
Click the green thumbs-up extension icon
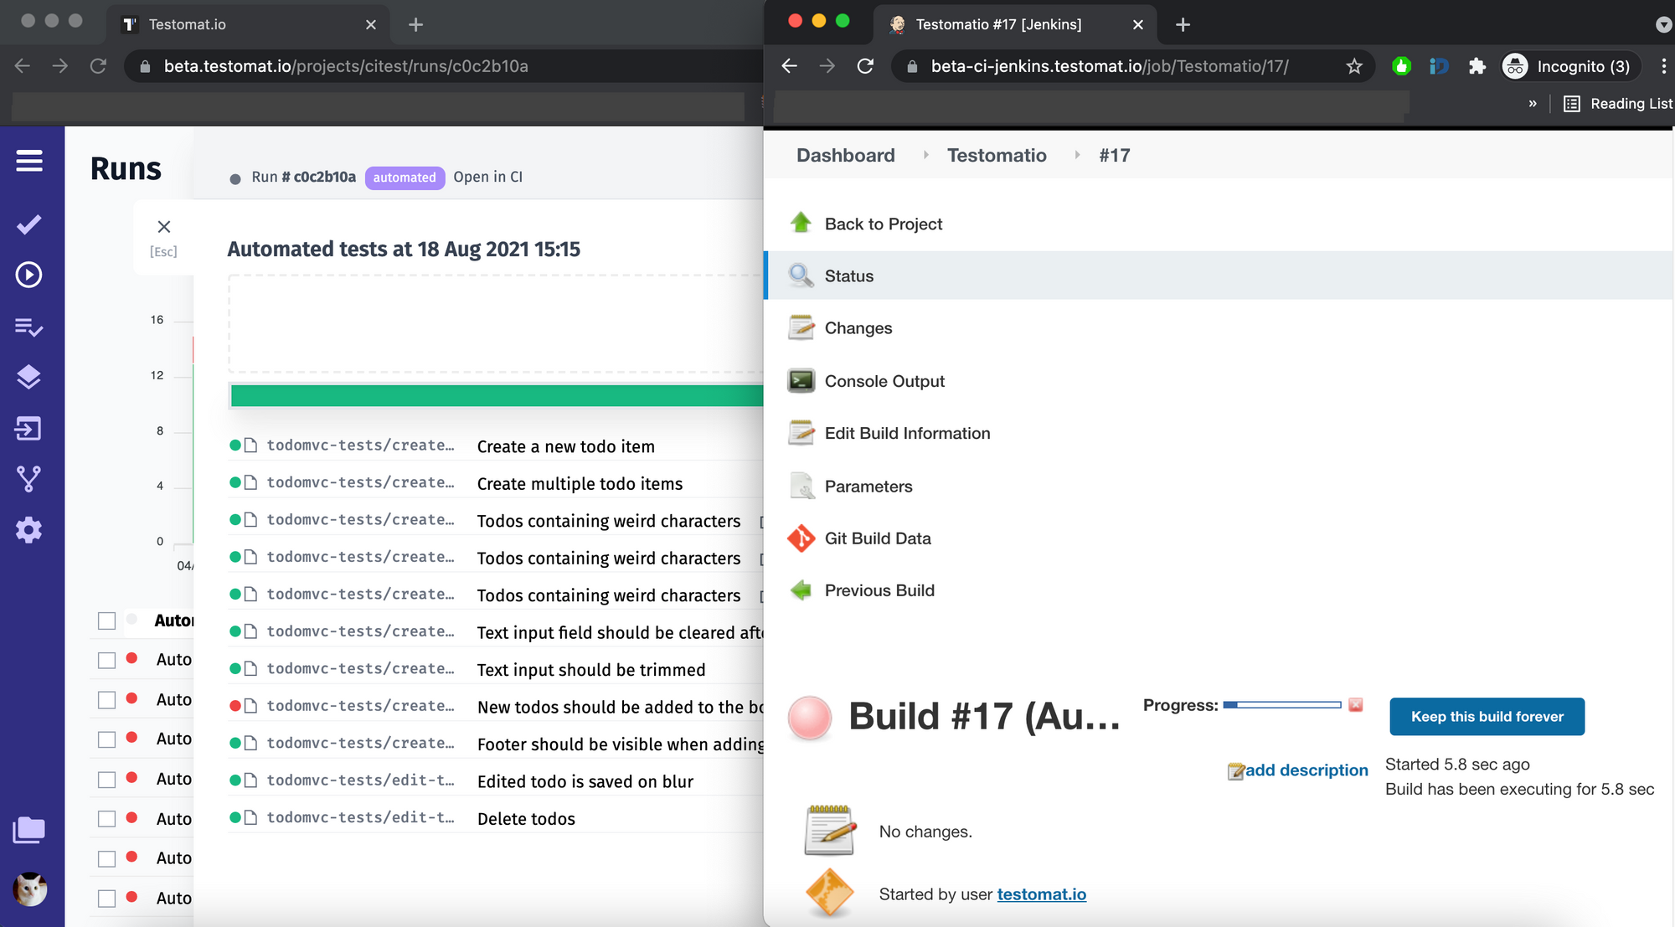(x=1401, y=66)
